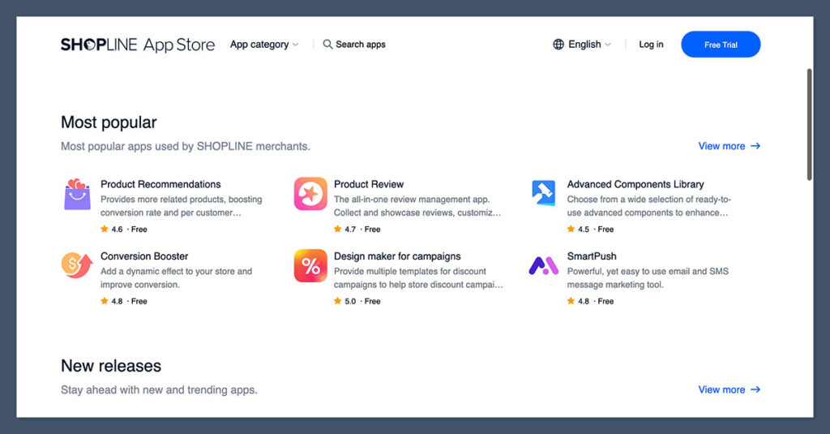Click the page vertical scrollbar thumb
The width and height of the screenshot is (830, 434).
pyautogui.click(x=810, y=125)
